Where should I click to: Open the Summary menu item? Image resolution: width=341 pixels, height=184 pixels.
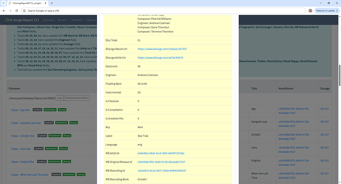tap(49, 20)
